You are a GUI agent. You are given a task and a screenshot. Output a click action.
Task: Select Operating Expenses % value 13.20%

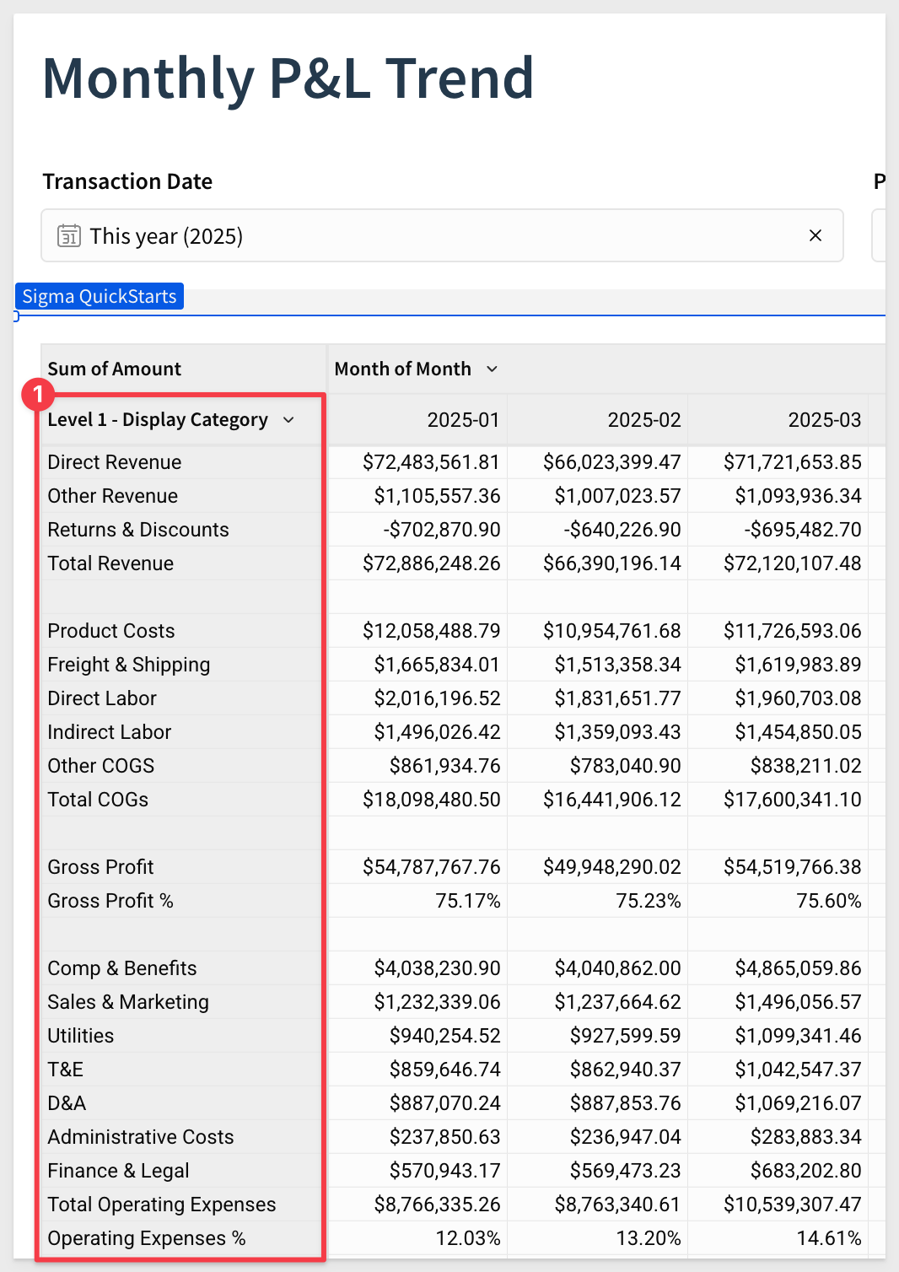click(x=649, y=1238)
